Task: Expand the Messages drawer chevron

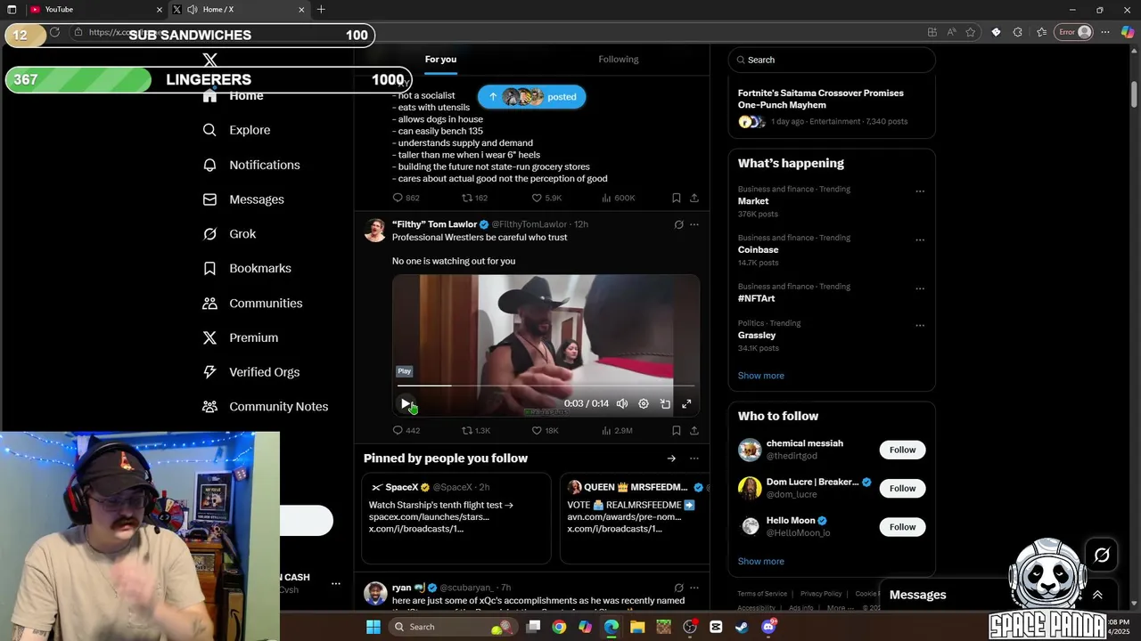Action: [1097, 595]
